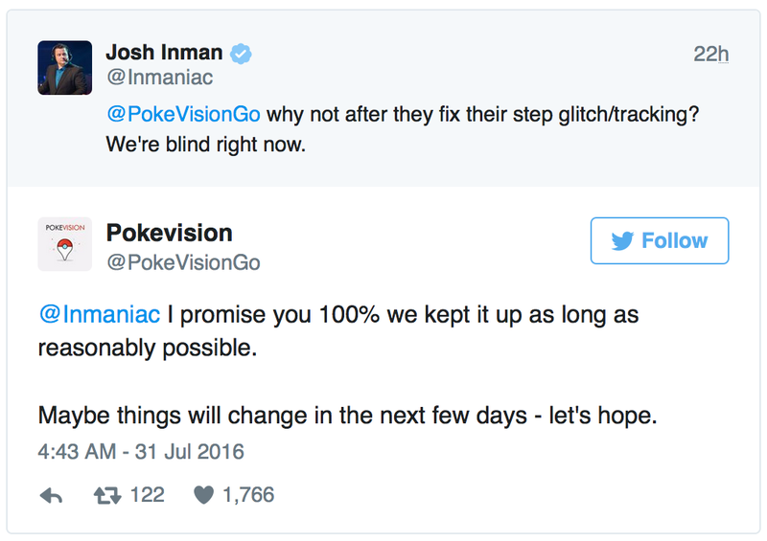View the 122 retweets count
The height and width of the screenshot is (541, 767).
148,495
